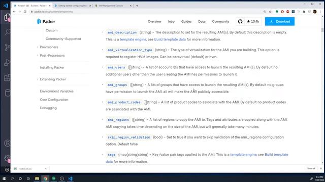Follow Build template data link under ami_description

coord(170,39)
